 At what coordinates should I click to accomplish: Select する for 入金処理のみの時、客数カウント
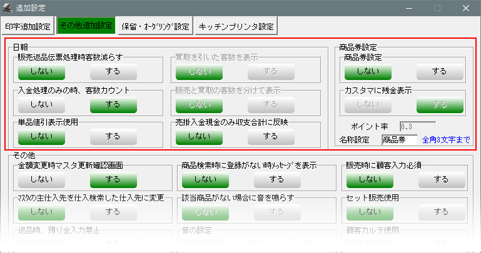coord(113,104)
